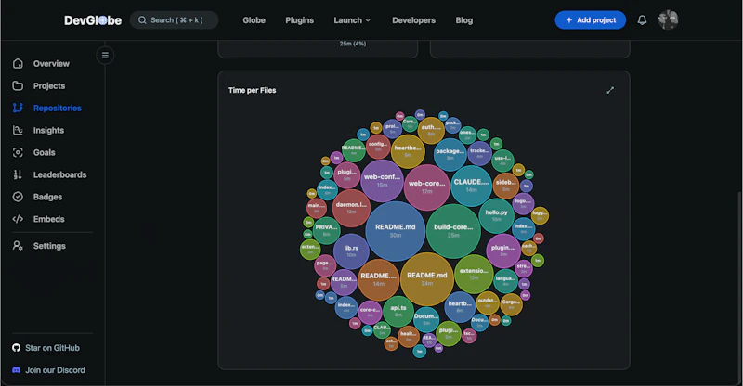Select the logg bubble
Viewport: 743px width, 386px height.
(540, 215)
